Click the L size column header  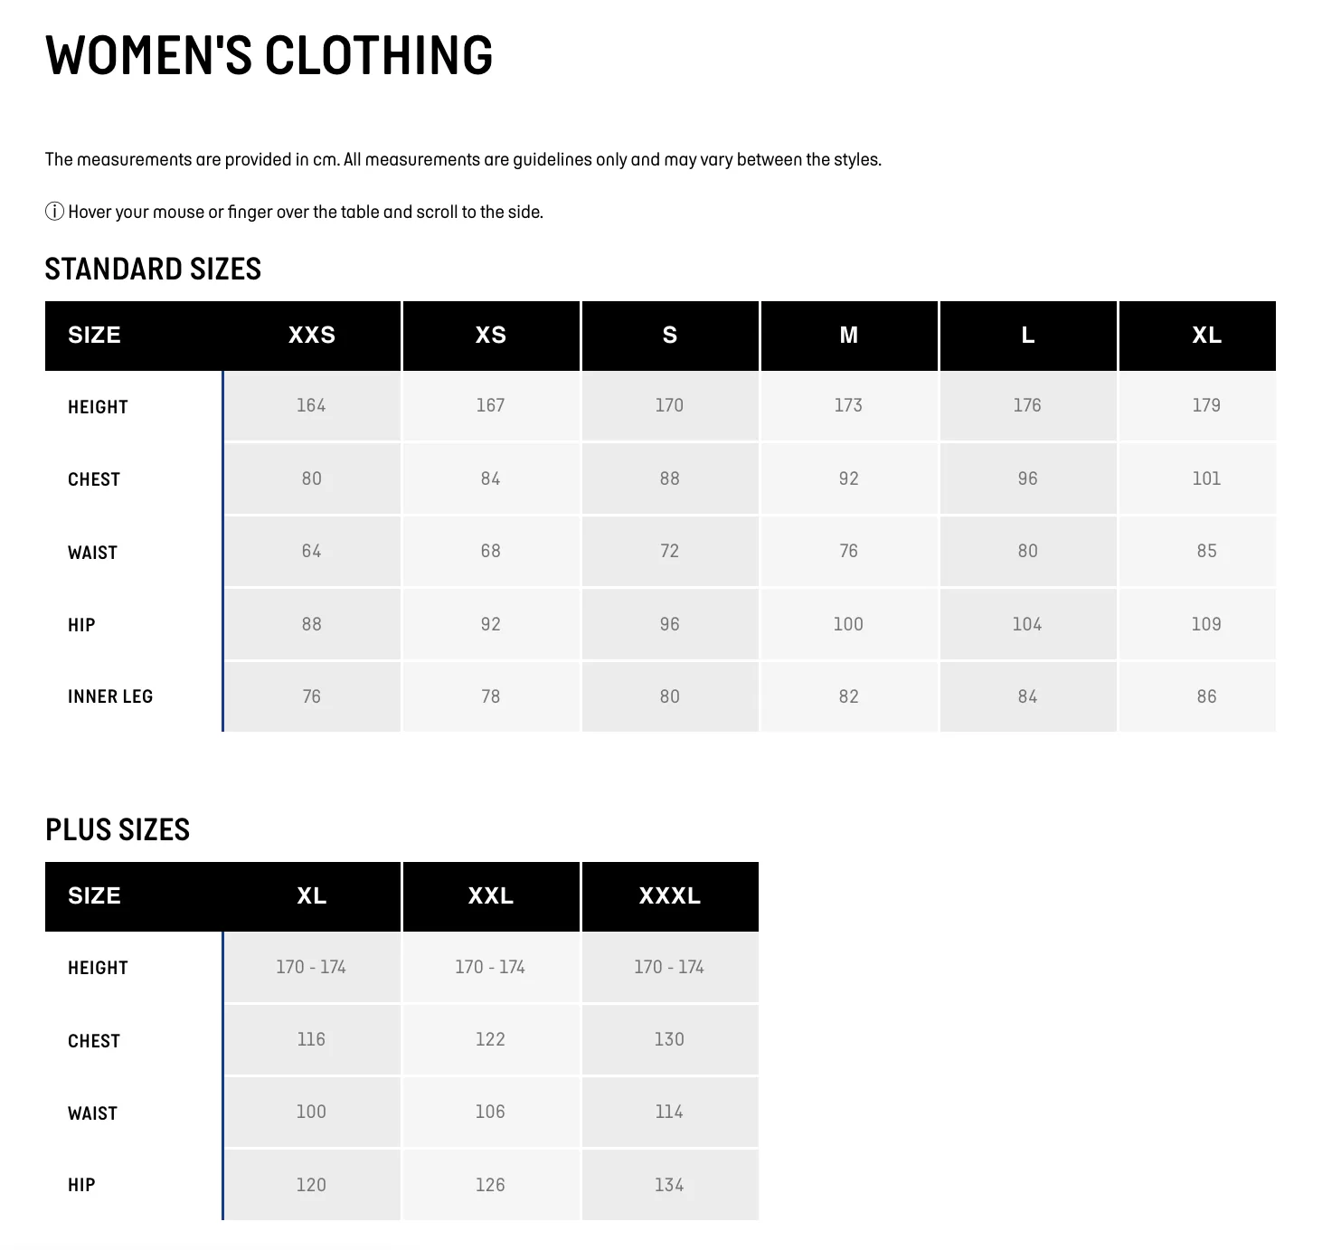point(1028,336)
